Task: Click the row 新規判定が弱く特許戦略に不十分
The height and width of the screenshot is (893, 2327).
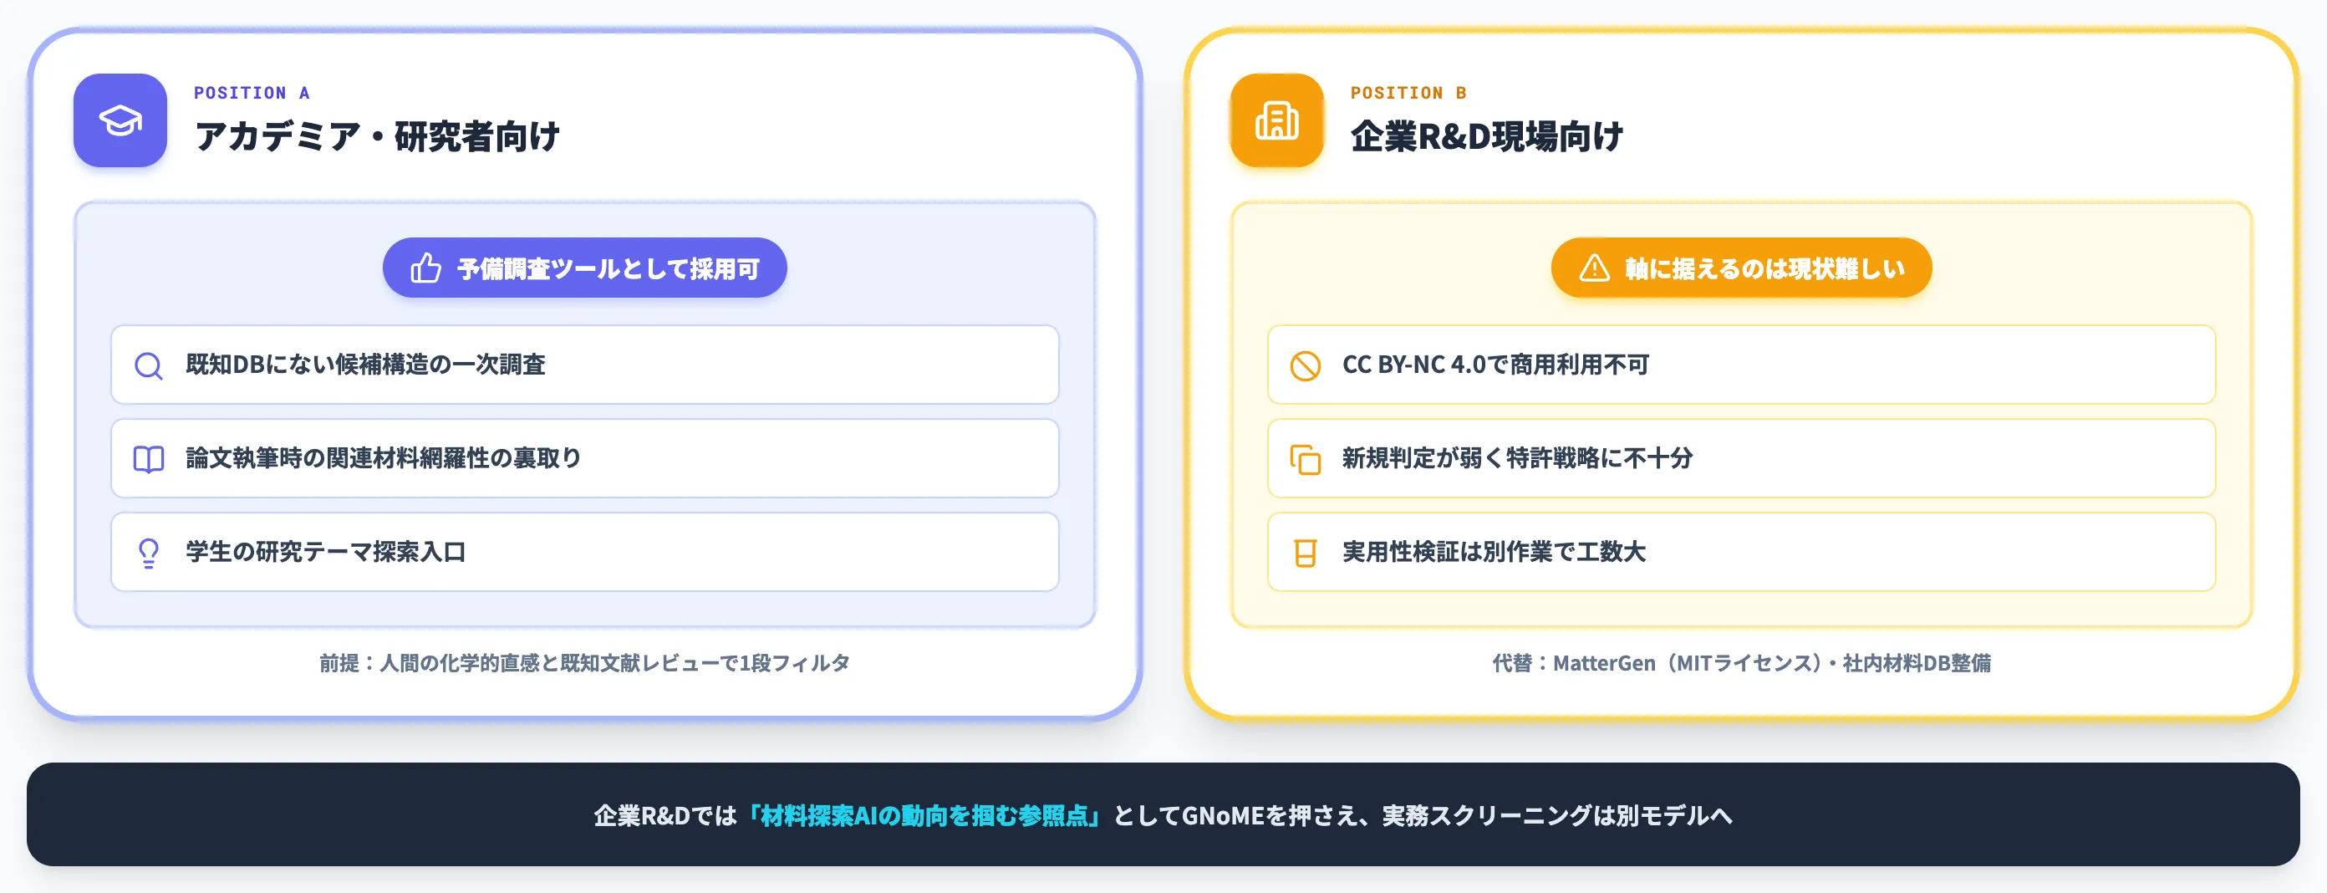Action: 1741,458
